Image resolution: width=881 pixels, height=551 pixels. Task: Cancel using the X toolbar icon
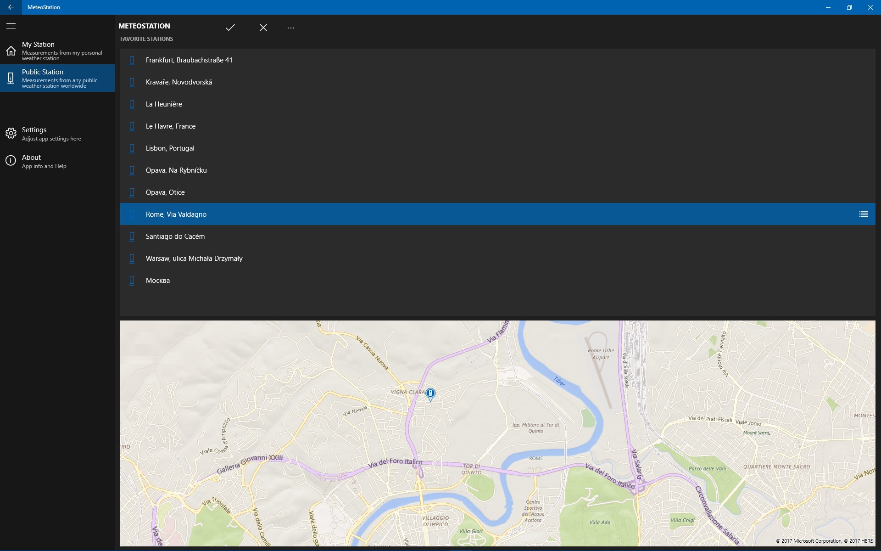point(263,27)
